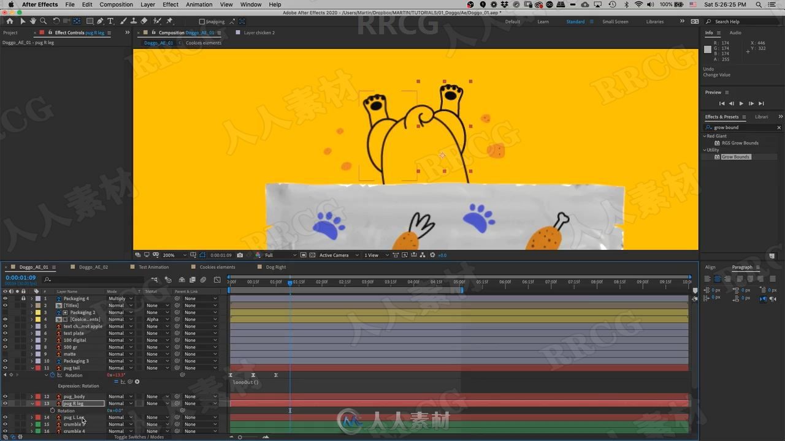Enable the Snapping checkbox
The width and height of the screenshot is (785, 441).
[x=202, y=21]
